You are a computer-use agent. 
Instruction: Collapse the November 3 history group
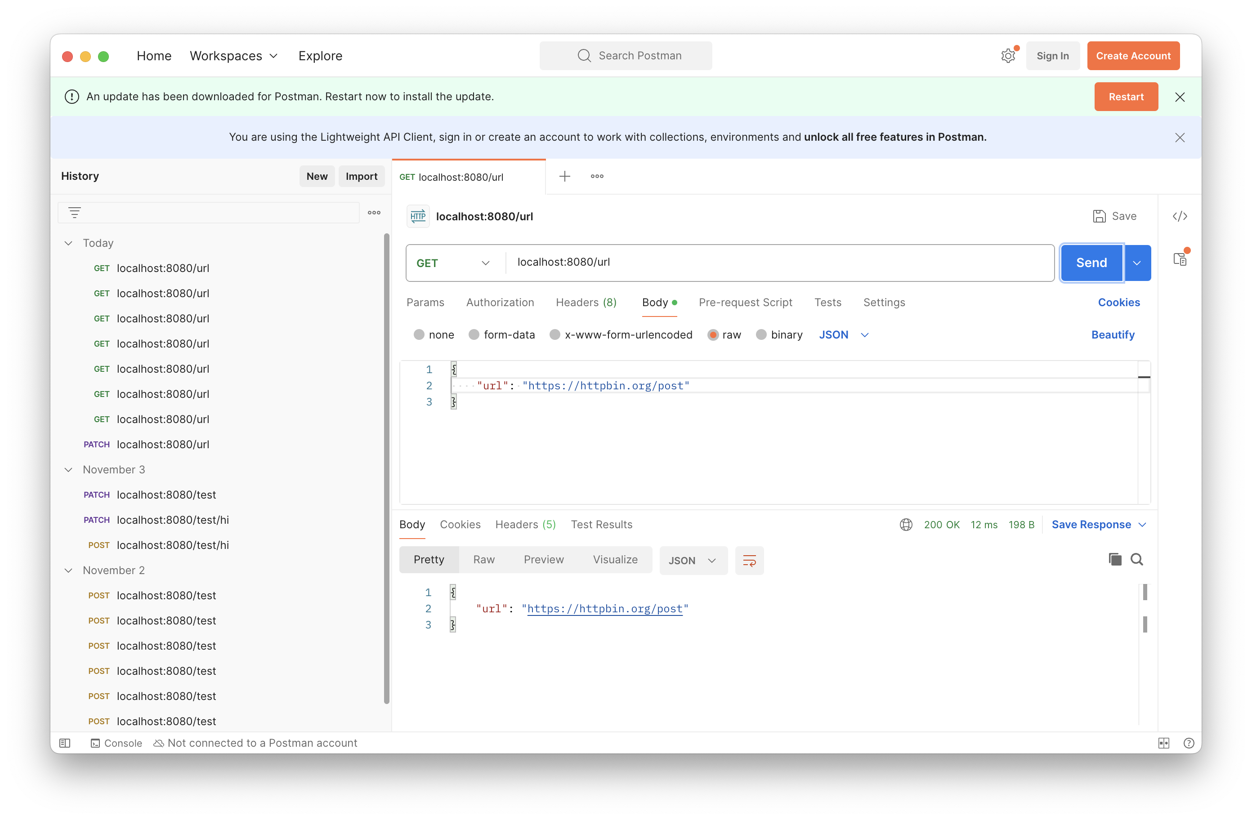(68, 470)
